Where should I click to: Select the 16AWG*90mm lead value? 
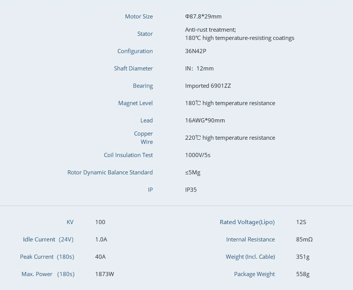(x=205, y=121)
